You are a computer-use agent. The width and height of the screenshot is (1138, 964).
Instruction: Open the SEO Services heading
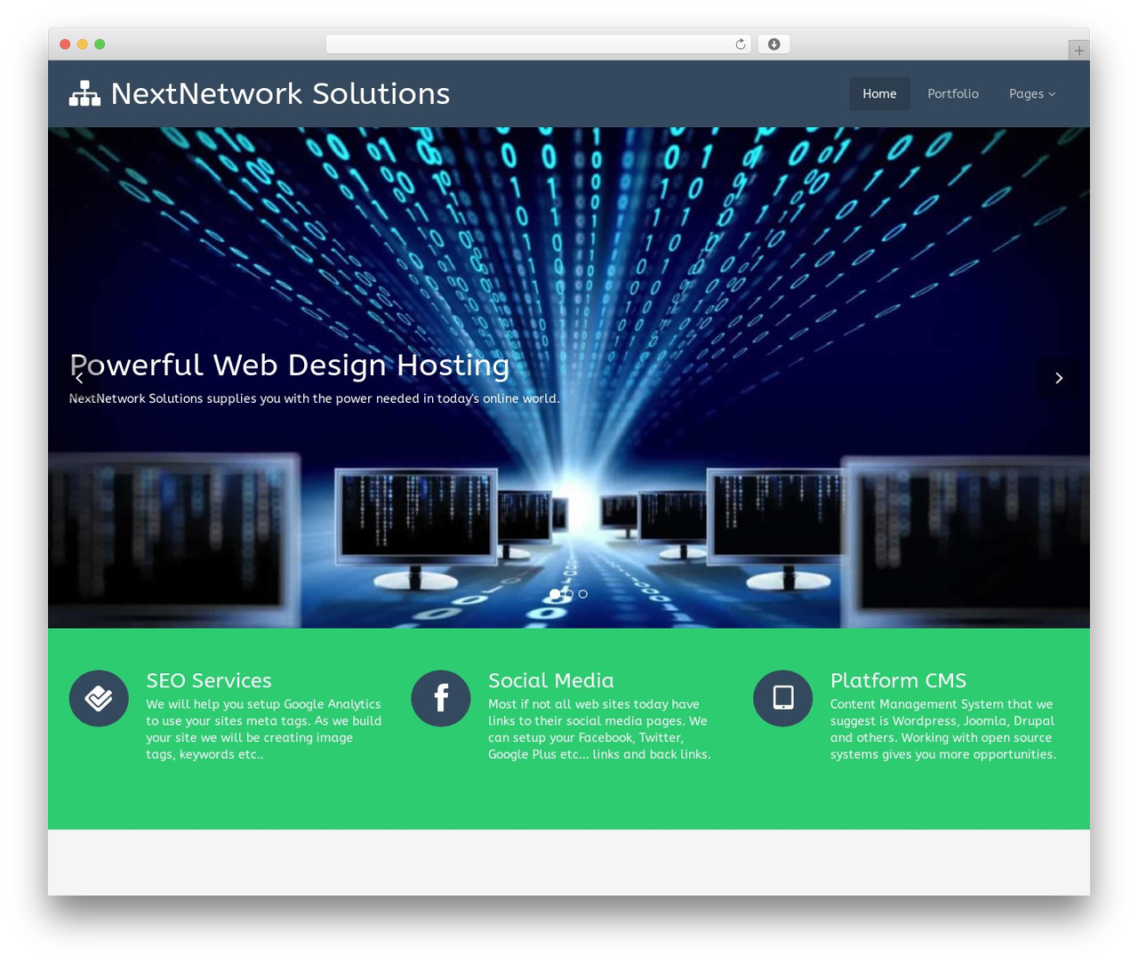[209, 680]
